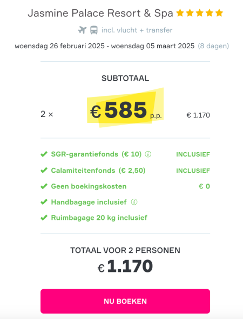Click the SGR-garantiefonds info icon
This screenshot has width=243, height=319.
pos(148,154)
